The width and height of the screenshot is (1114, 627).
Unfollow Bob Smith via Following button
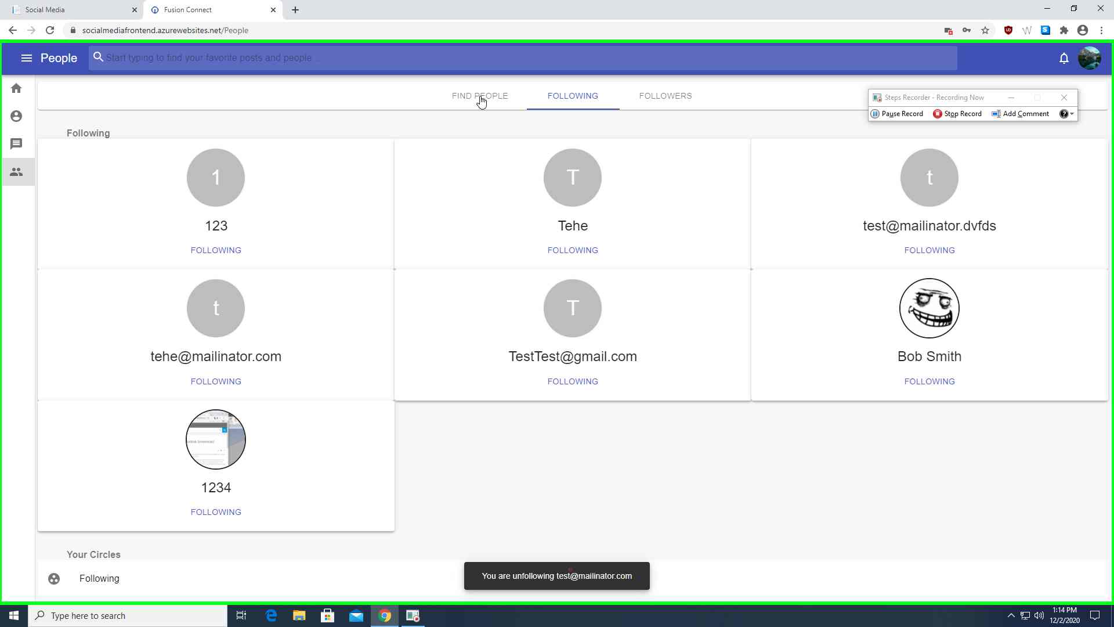[929, 381]
